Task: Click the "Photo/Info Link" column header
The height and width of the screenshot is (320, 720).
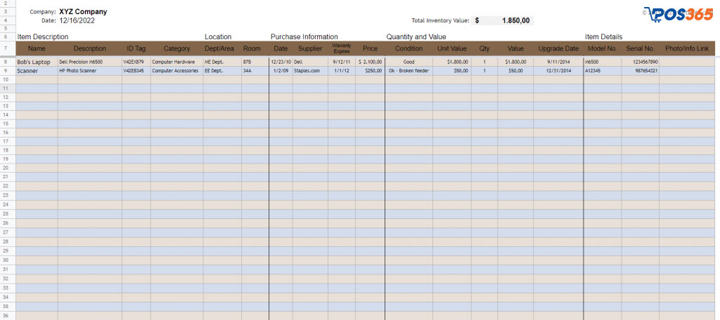Action: coord(687,48)
